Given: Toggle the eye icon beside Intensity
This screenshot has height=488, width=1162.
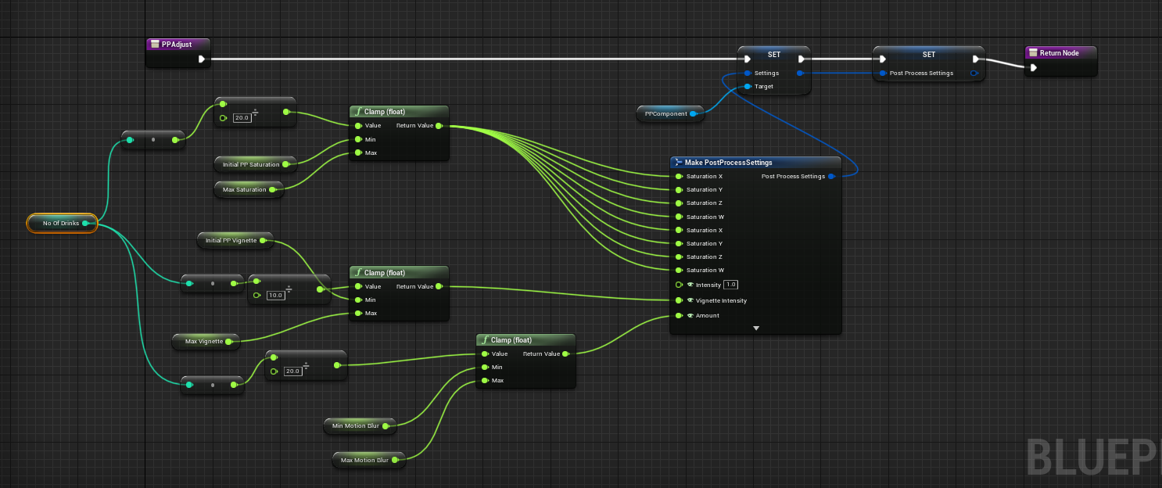Looking at the screenshot, I should pyautogui.click(x=690, y=285).
